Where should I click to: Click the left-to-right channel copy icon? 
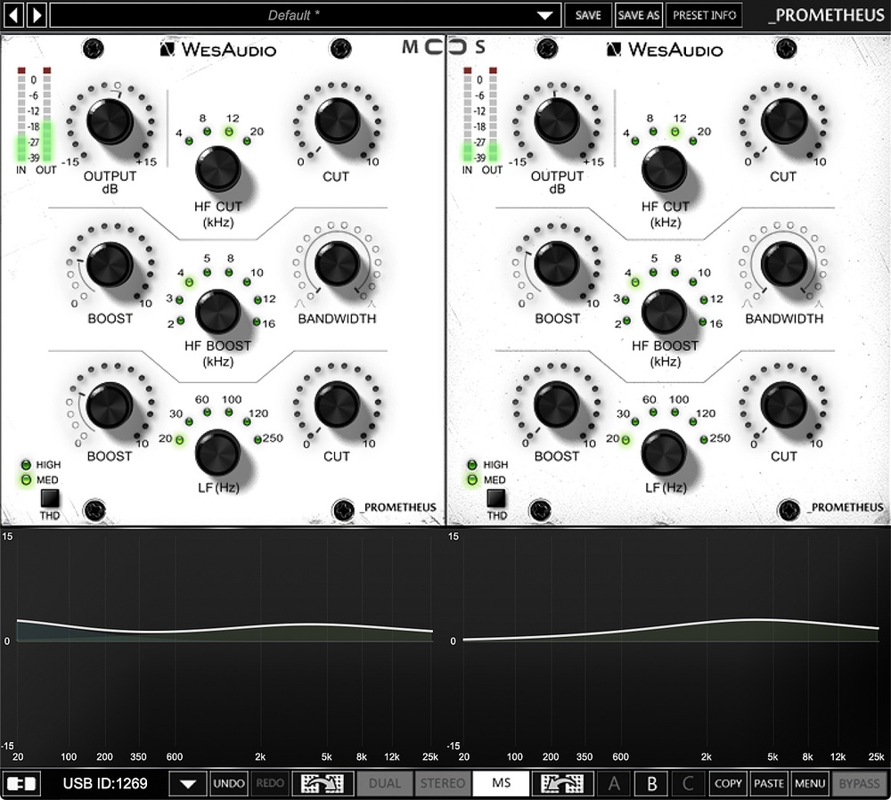point(322,783)
